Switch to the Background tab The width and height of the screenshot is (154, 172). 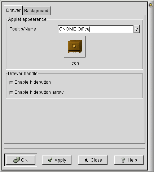point(36,11)
